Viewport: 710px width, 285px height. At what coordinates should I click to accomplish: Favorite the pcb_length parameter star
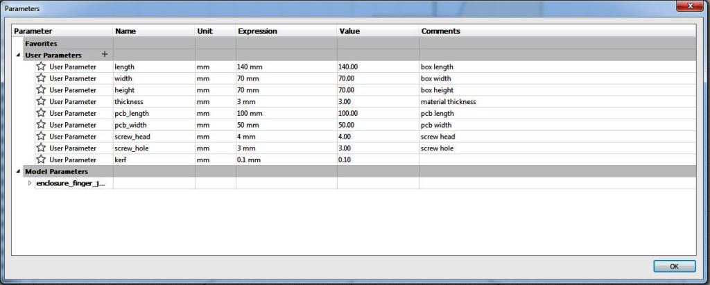coord(41,113)
